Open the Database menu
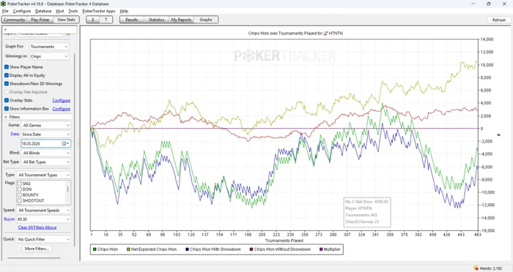This screenshot has height=272, width=513. click(x=43, y=11)
